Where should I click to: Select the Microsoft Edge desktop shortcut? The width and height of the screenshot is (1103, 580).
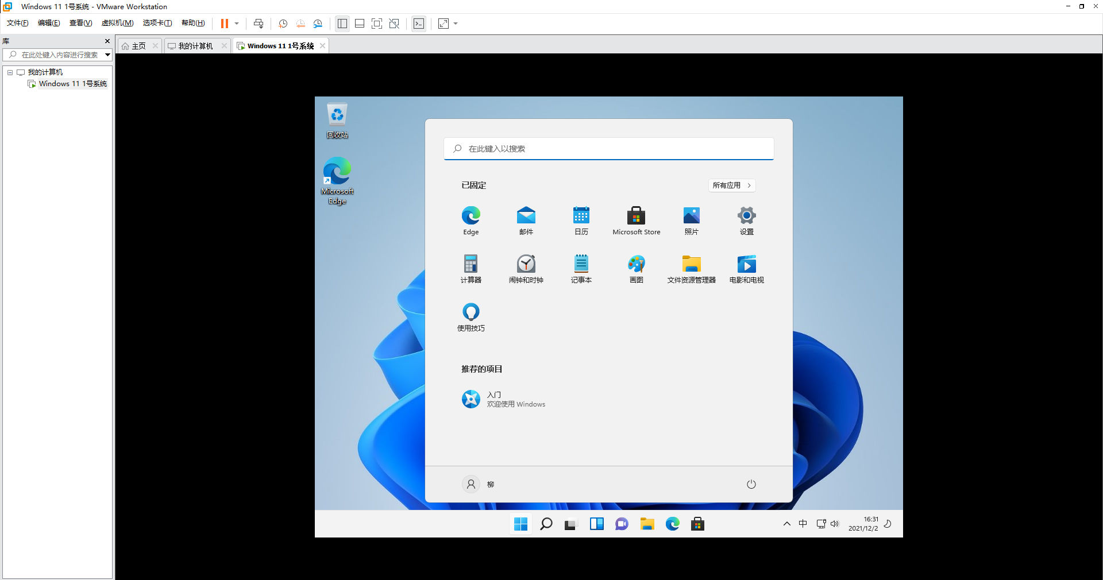pyautogui.click(x=337, y=181)
